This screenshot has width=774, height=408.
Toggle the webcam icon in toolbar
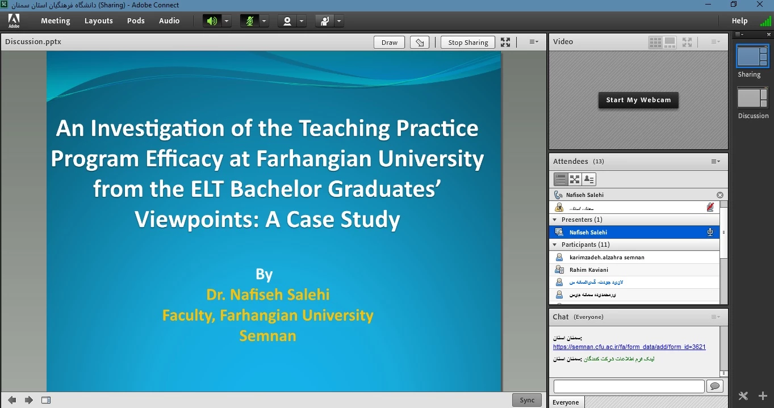287,21
